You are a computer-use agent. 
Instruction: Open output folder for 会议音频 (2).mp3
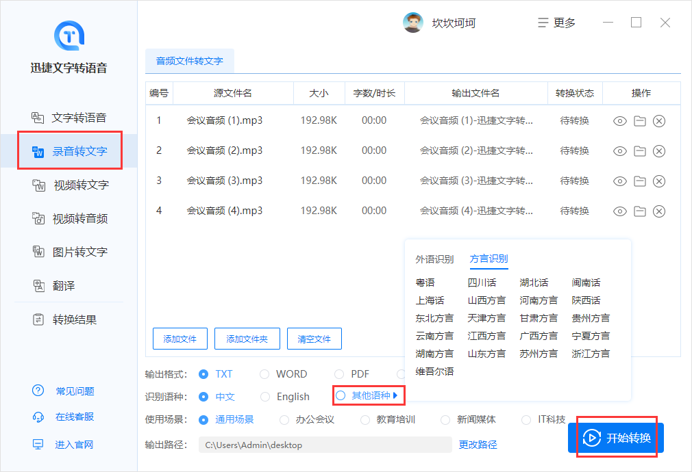coord(639,151)
